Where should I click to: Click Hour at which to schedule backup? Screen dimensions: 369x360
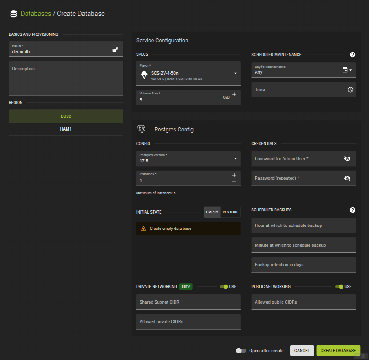[304, 225]
